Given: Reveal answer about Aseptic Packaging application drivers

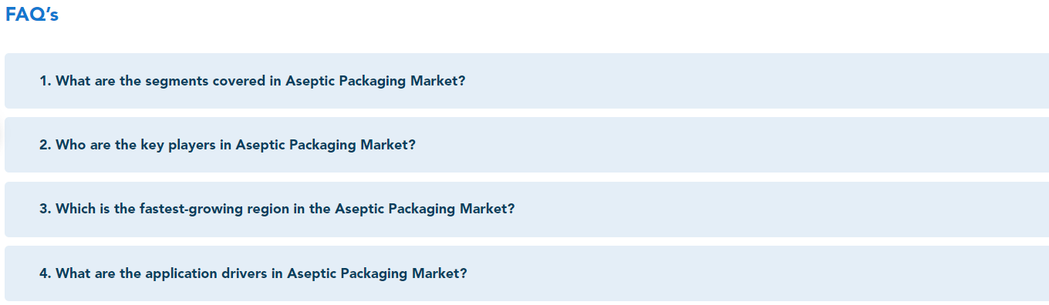Looking at the screenshot, I should click(x=527, y=273).
